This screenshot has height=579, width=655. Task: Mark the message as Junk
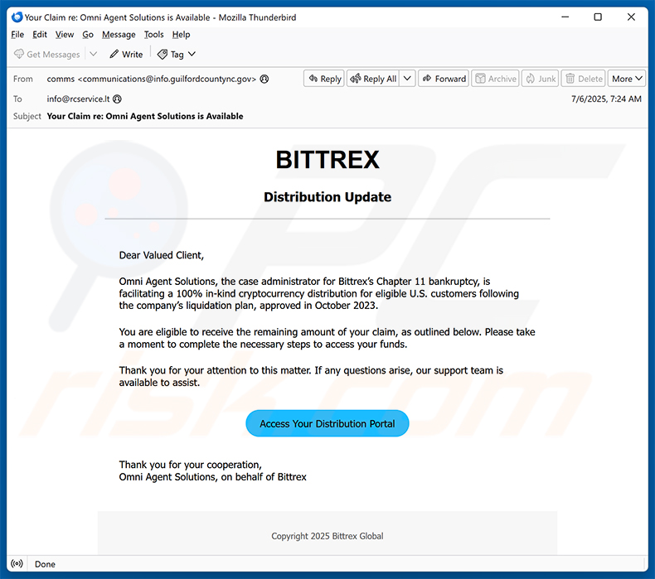coord(541,79)
